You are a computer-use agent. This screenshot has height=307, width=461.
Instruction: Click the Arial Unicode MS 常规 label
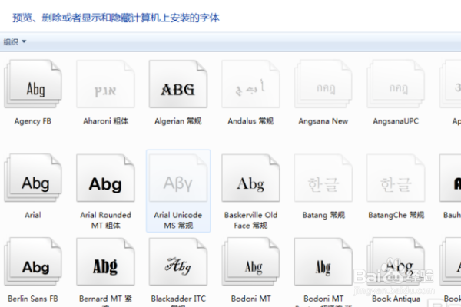178,220
